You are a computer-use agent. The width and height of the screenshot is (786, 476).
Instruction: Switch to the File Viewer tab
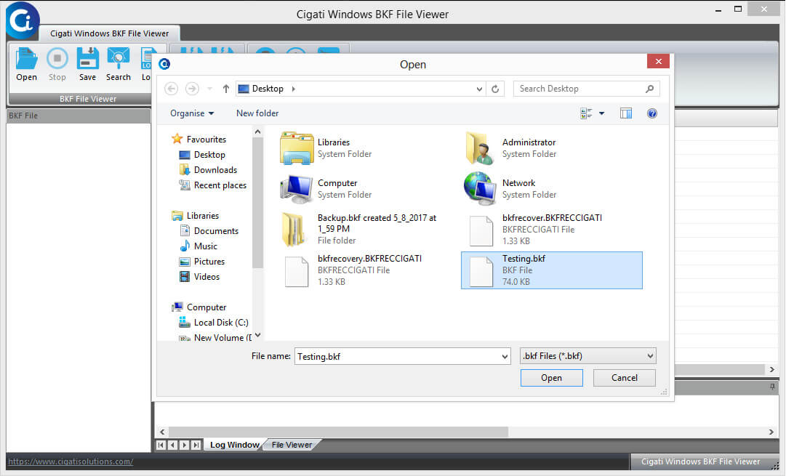pos(292,445)
